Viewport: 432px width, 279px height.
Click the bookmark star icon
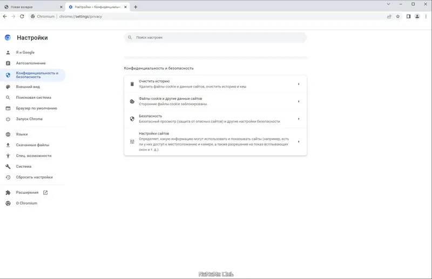398,17
